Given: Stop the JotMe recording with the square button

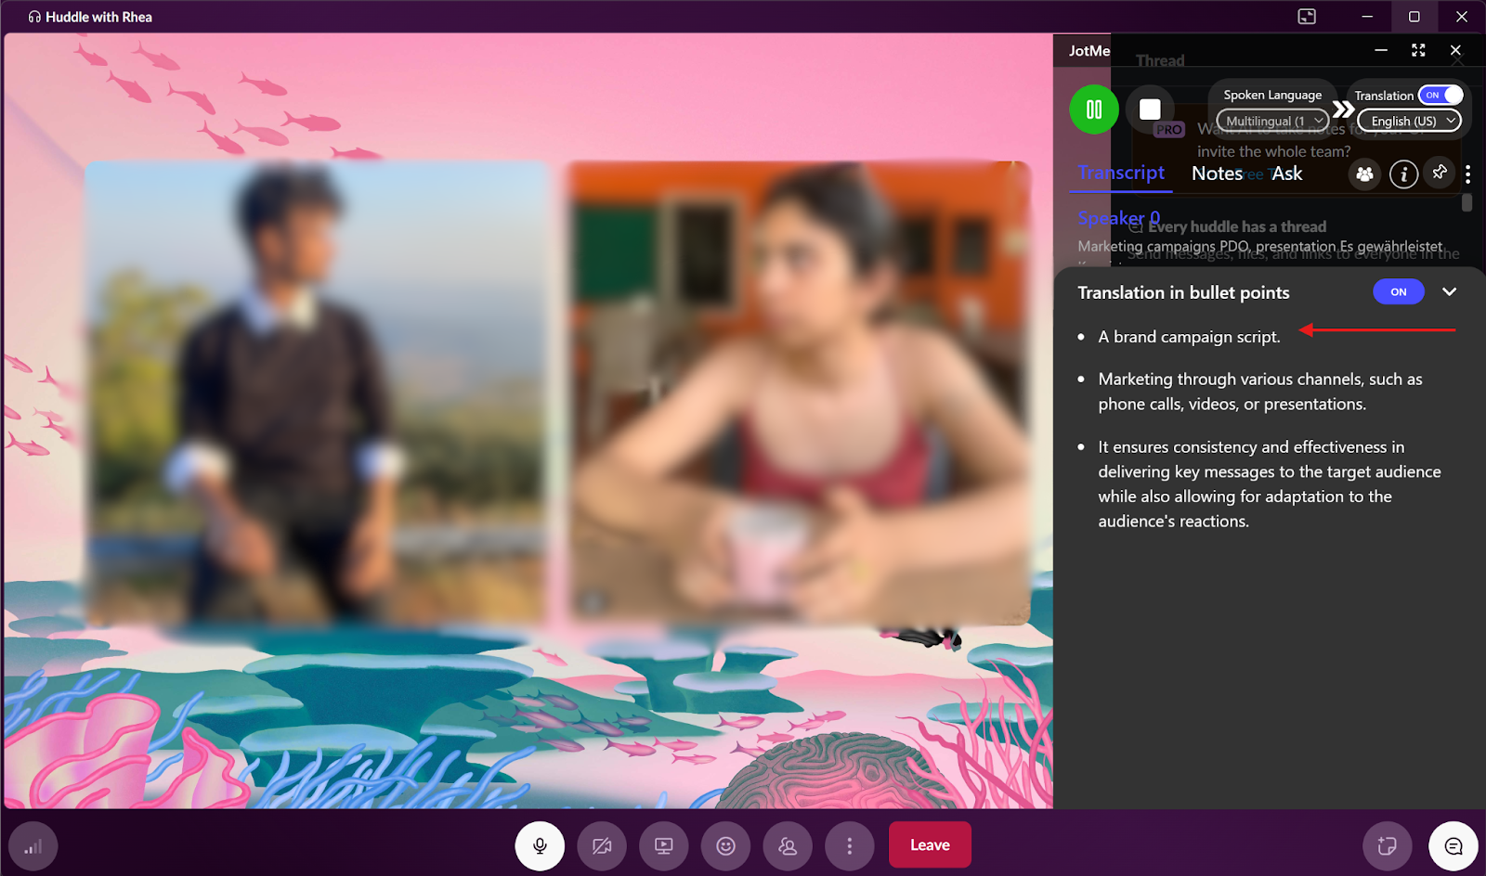Looking at the screenshot, I should (x=1150, y=109).
